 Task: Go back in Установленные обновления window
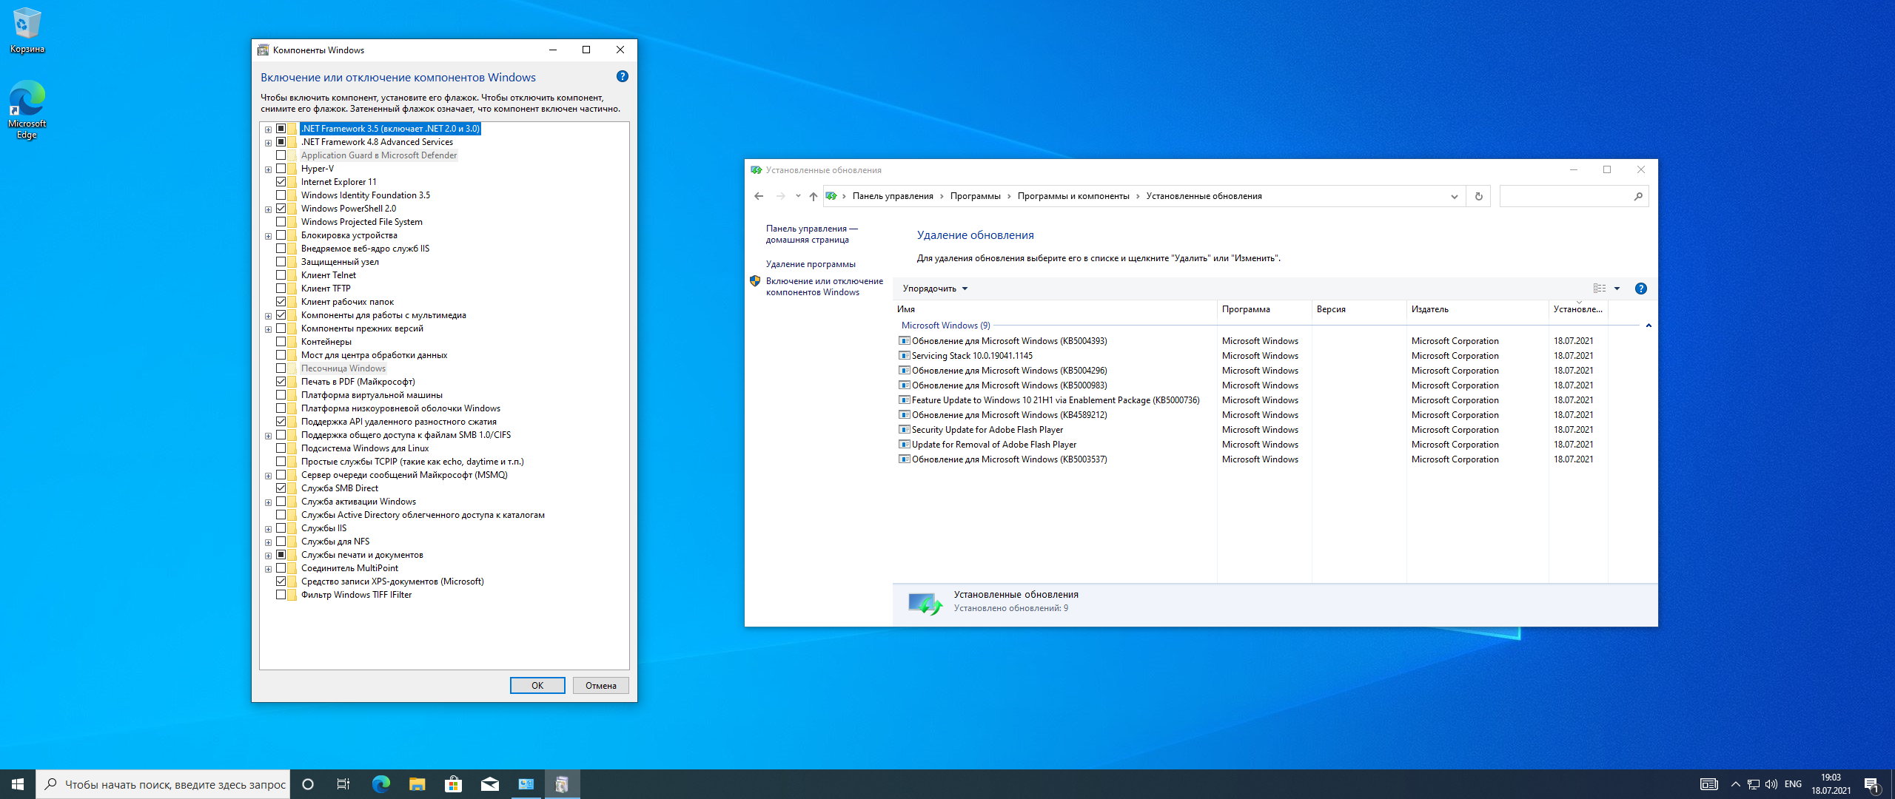(759, 196)
